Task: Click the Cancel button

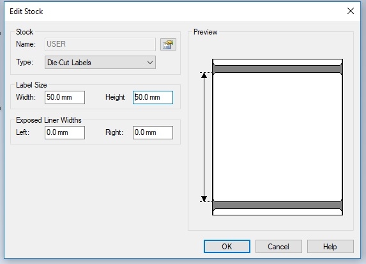Action: pyautogui.click(x=278, y=246)
